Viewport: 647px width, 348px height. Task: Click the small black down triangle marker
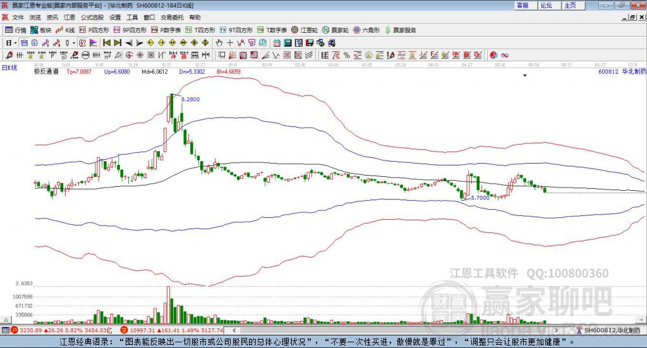(x=525, y=76)
